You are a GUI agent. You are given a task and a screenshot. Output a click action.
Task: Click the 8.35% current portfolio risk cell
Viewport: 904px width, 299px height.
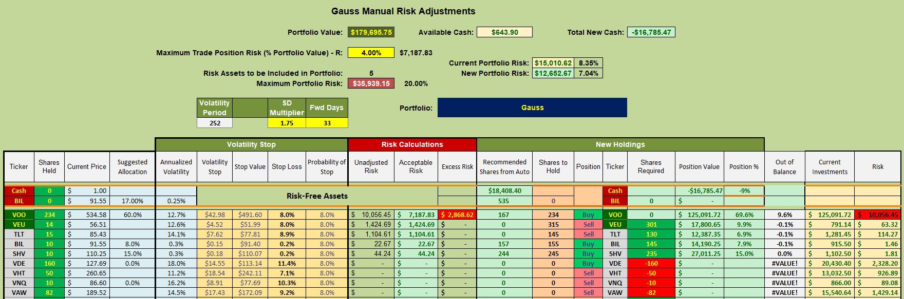click(x=588, y=63)
